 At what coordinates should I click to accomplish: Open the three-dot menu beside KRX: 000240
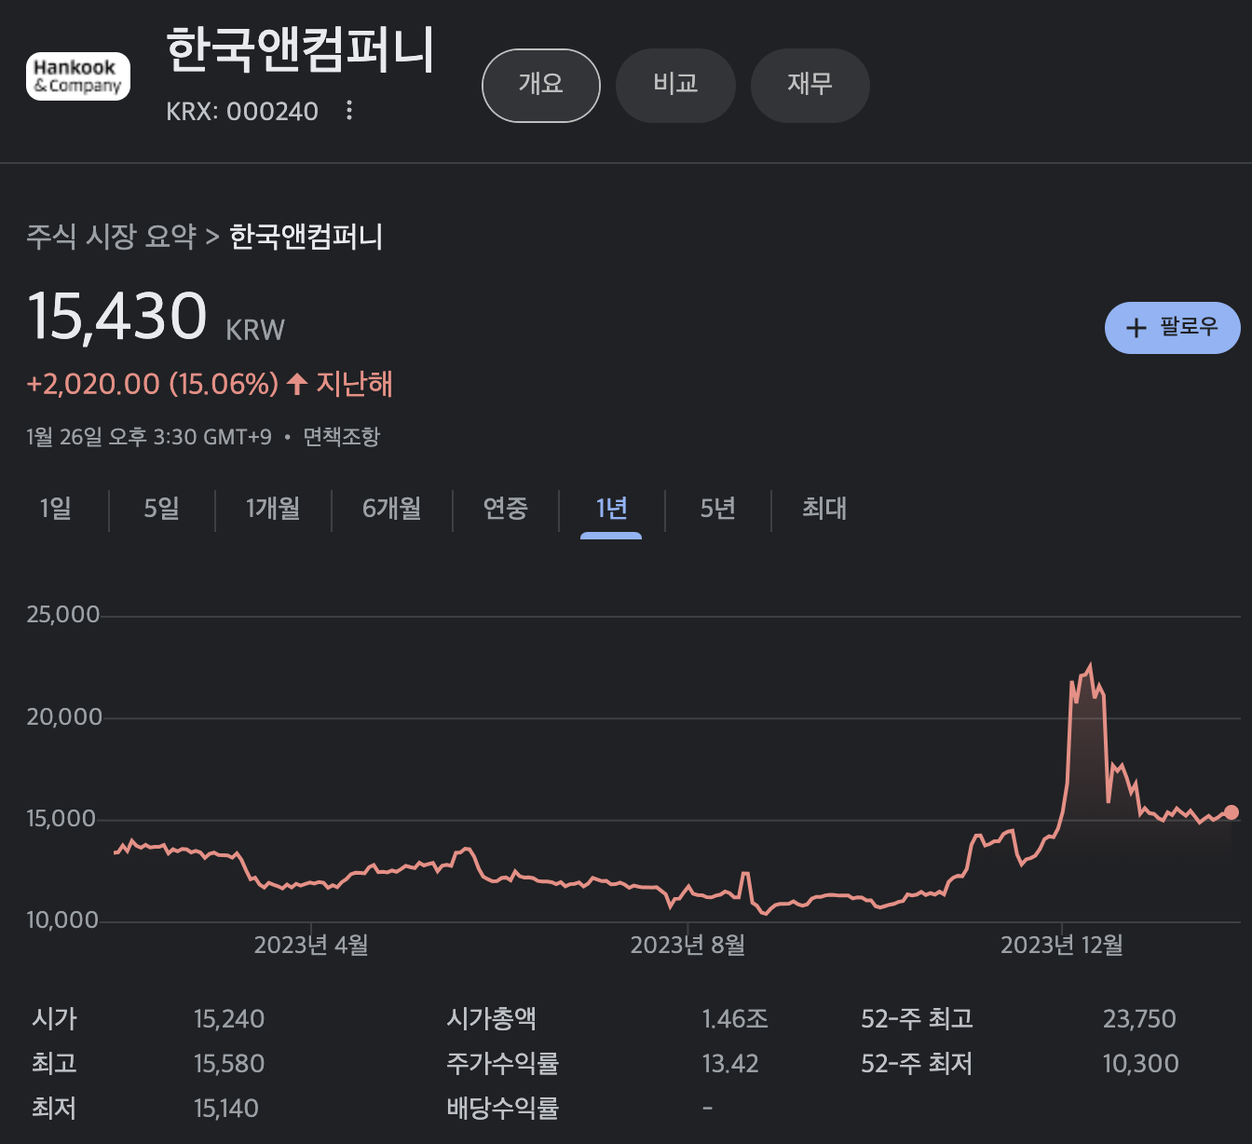coord(349,111)
